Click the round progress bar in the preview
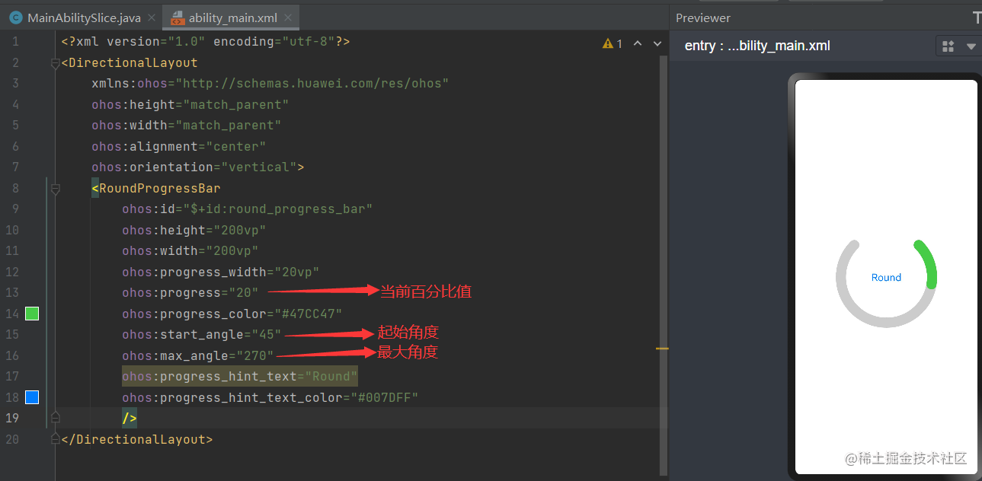Viewport: 982px width, 481px height. click(x=886, y=284)
